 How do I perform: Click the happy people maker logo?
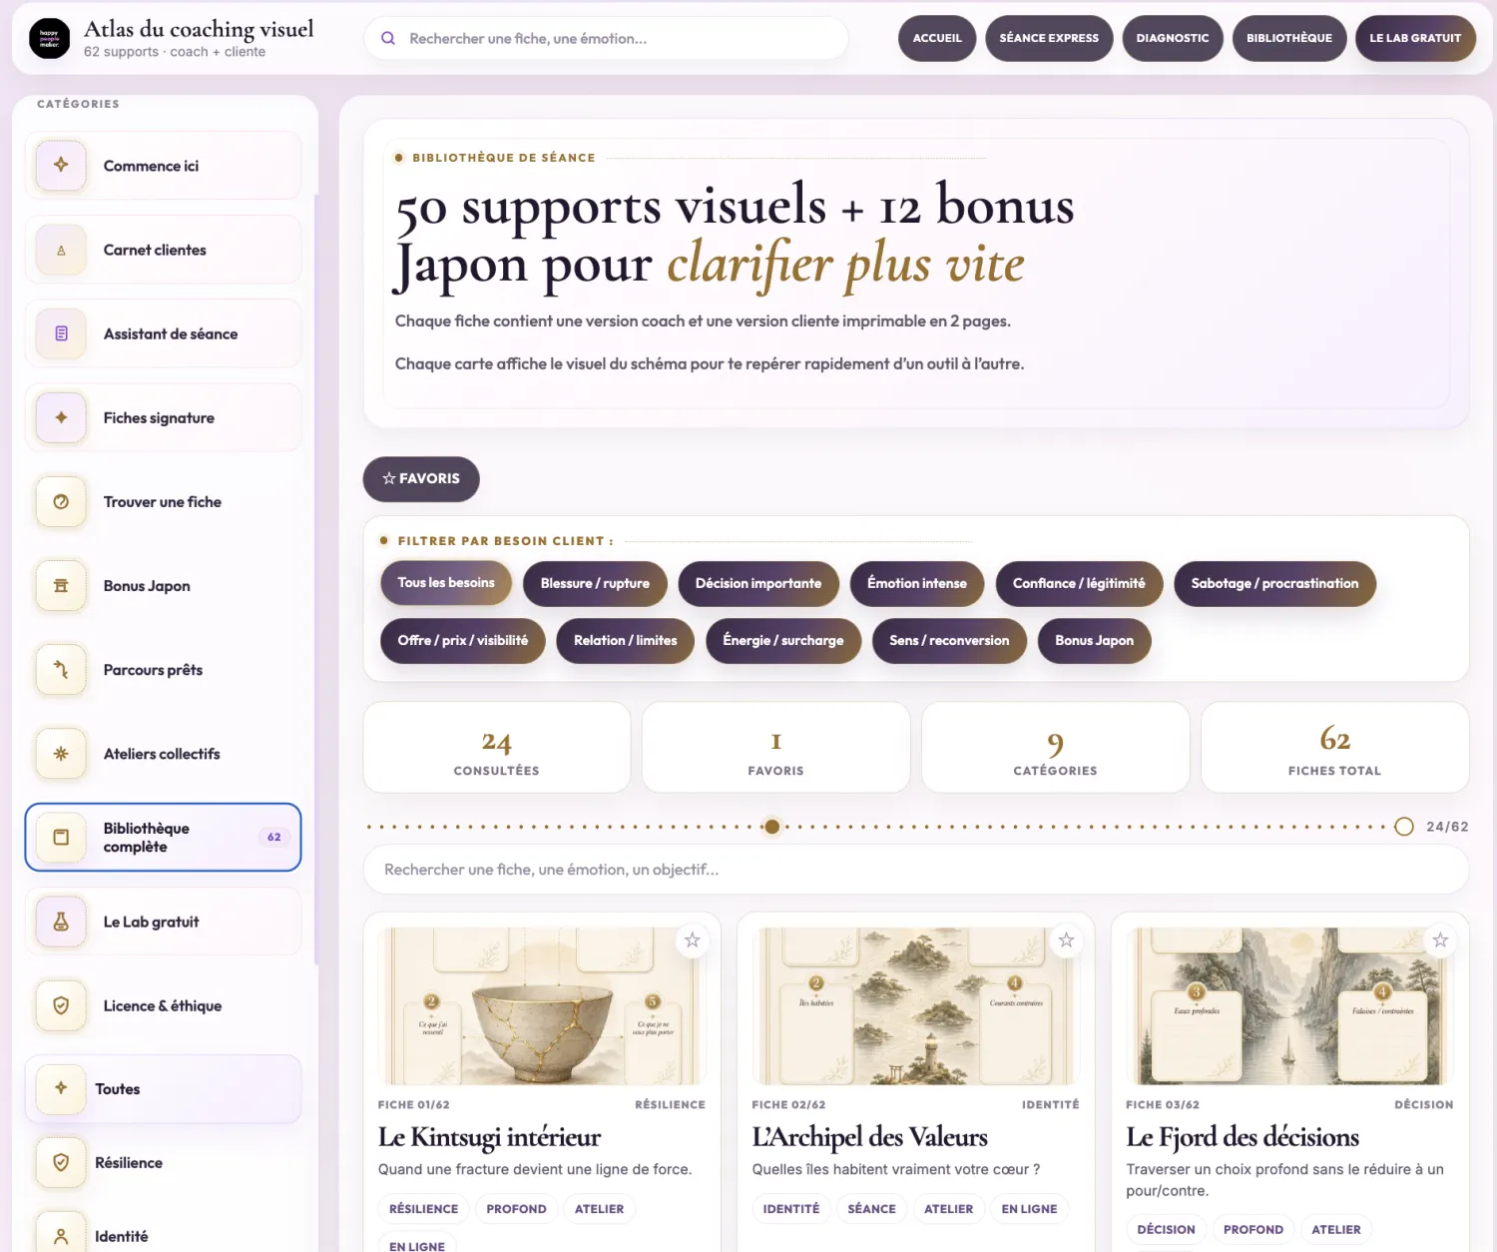pyautogui.click(x=49, y=39)
